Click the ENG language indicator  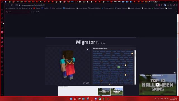[x=162, y=99]
